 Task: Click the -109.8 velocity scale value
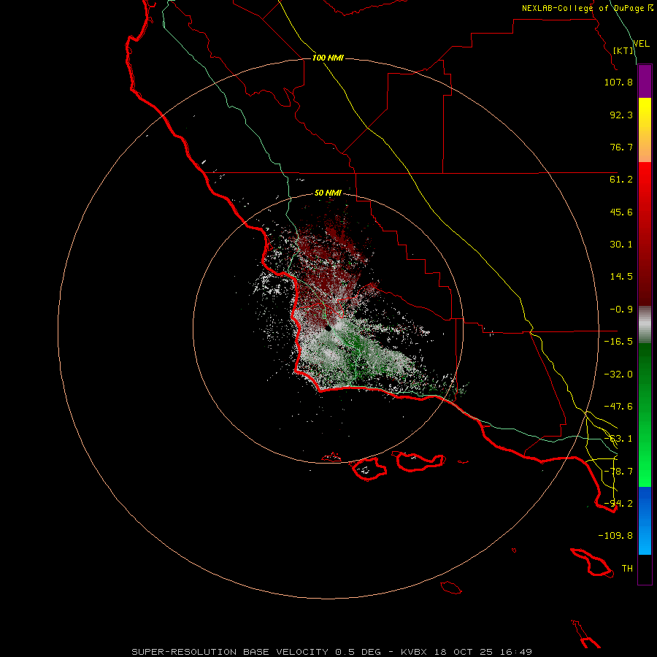tap(615, 536)
